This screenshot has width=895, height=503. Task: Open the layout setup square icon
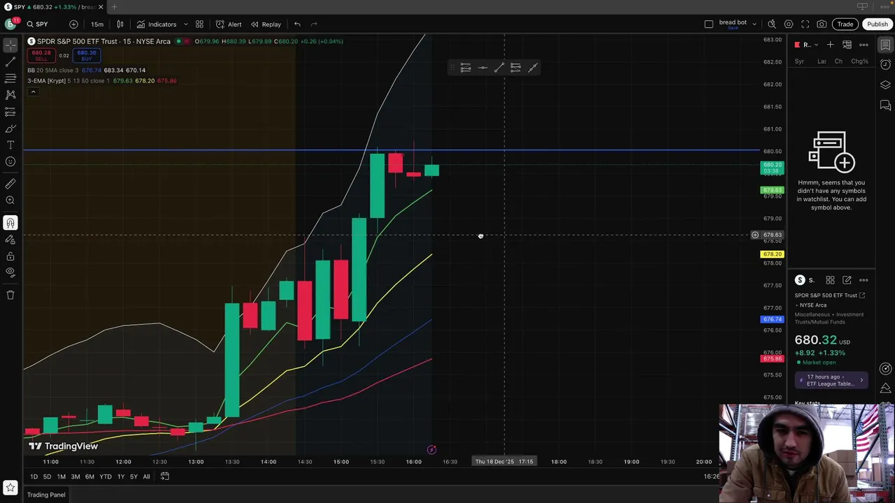709,24
